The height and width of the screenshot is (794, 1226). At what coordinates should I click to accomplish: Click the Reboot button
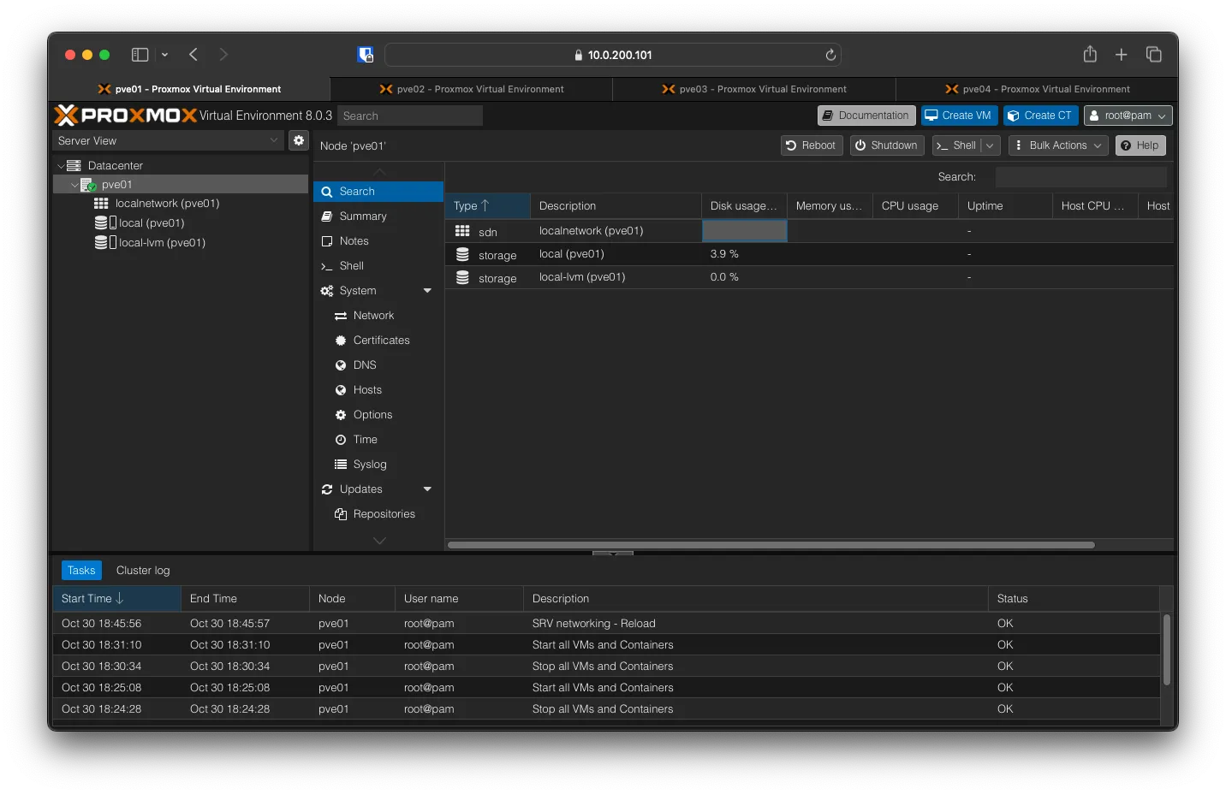[811, 145]
